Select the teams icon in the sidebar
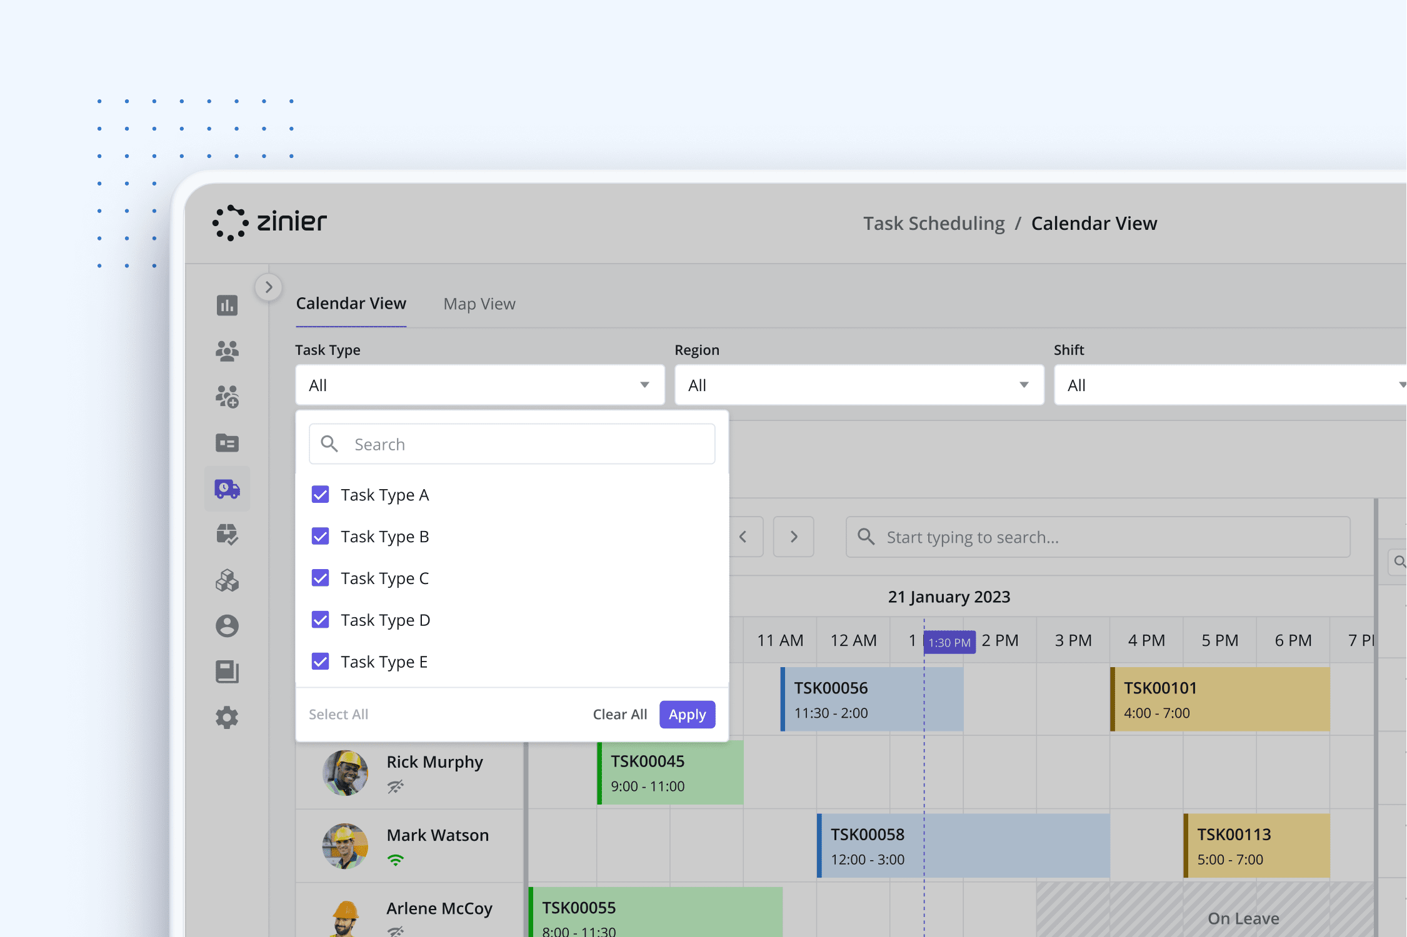 tap(227, 350)
